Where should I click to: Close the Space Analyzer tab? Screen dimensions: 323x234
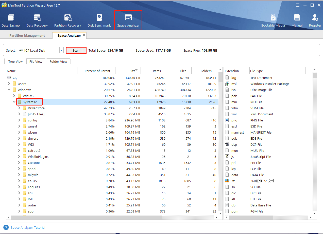pos(84,35)
